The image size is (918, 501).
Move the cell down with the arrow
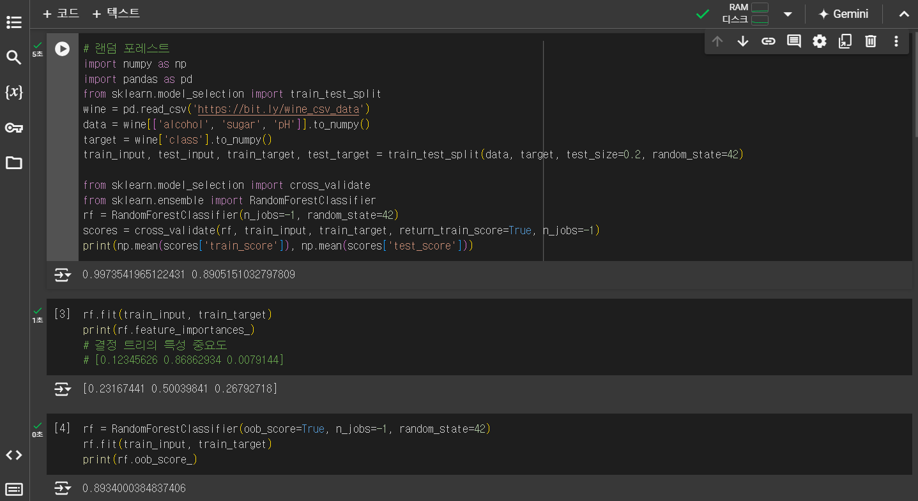point(743,41)
